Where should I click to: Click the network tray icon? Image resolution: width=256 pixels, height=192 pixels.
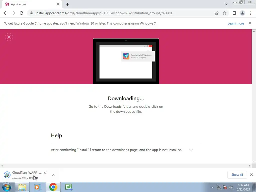click(218, 187)
